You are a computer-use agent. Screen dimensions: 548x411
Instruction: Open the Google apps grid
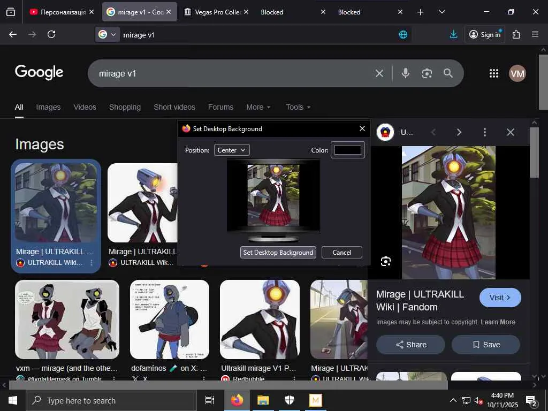click(494, 73)
